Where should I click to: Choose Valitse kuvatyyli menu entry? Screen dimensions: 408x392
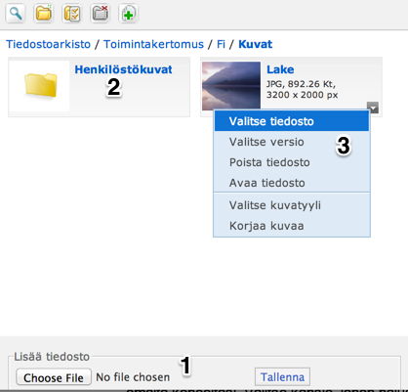(292, 205)
